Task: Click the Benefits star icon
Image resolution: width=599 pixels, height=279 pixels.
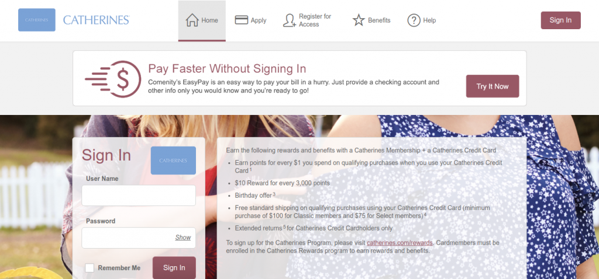Action: pyautogui.click(x=359, y=20)
